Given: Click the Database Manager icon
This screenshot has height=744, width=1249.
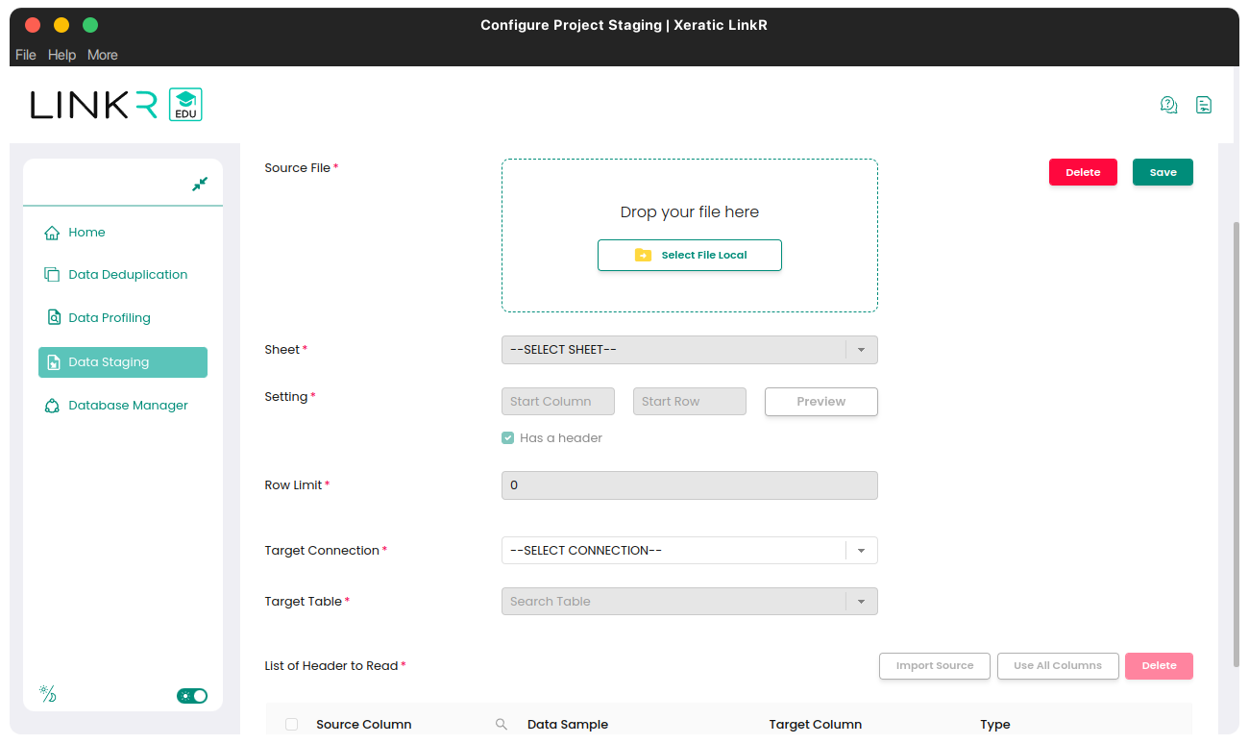Looking at the screenshot, I should 52,406.
